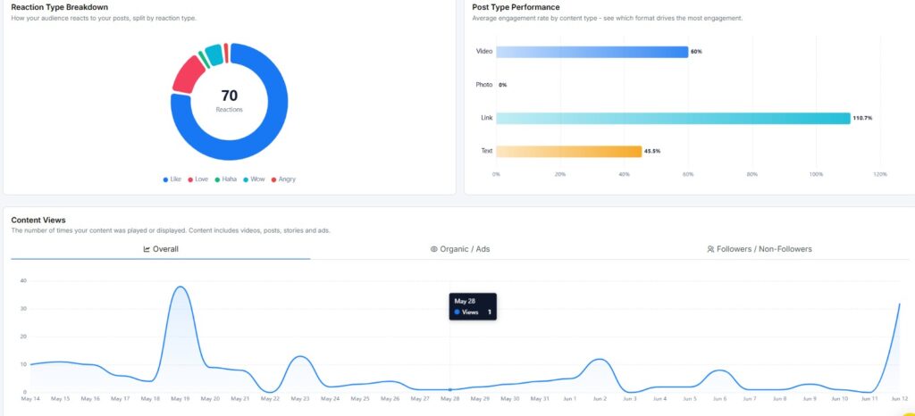Viewport: 915px width, 416px height.
Task: Toggle the Wow legend item
Action: 254,179
